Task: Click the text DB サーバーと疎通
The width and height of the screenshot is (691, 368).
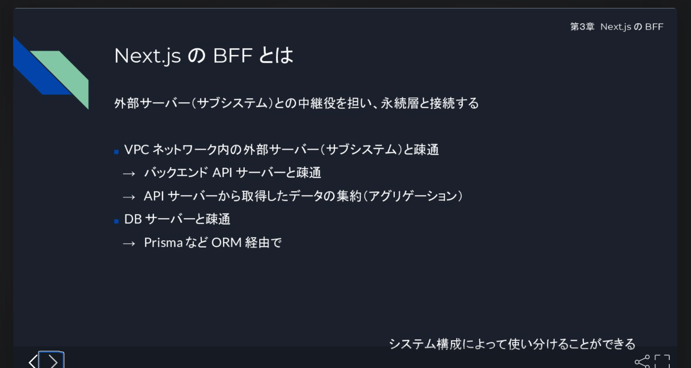Action: pos(177,219)
